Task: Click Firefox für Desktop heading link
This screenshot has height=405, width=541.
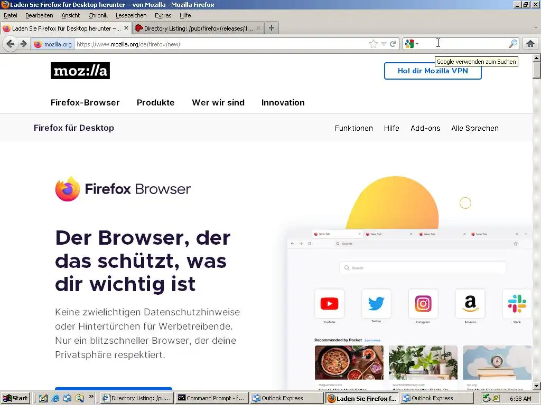Action: tap(74, 128)
